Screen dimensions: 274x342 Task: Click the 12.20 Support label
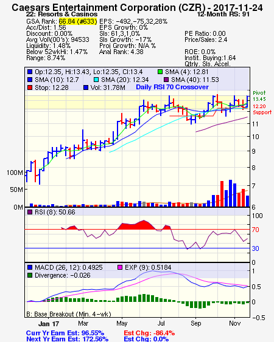262,109
